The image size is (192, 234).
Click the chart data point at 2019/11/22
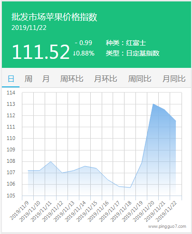pyautogui.click(x=175, y=121)
